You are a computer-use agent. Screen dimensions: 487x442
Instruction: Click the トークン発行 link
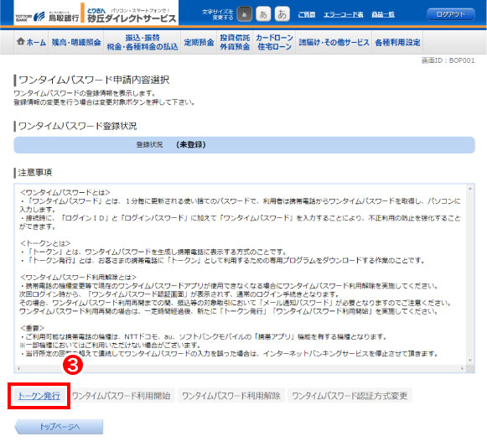(x=39, y=396)
